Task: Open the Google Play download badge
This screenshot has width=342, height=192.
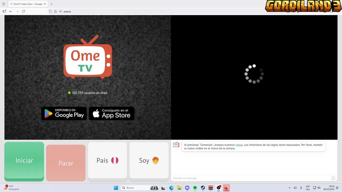Action: [64, 114]
